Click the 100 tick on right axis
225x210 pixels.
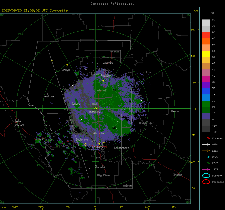(193, 56)
